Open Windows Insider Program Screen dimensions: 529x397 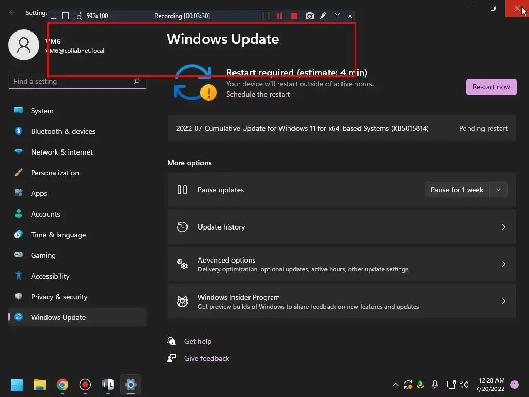click(342, 301)
